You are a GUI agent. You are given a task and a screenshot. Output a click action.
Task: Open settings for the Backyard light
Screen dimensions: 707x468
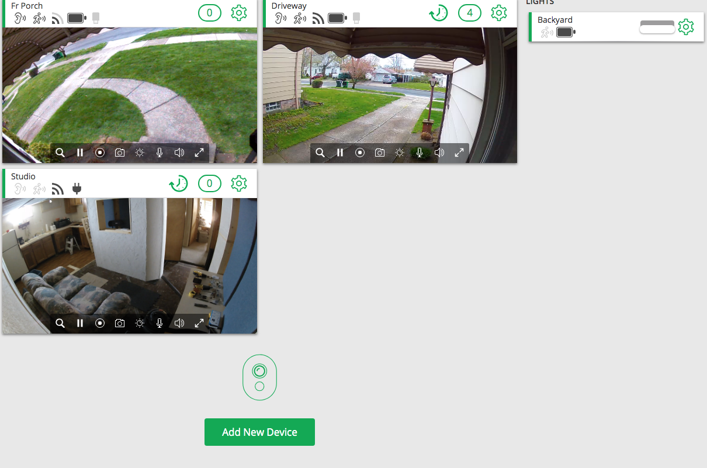click(685, 26)
